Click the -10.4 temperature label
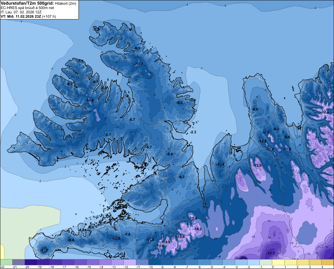 tap(220, 164)
